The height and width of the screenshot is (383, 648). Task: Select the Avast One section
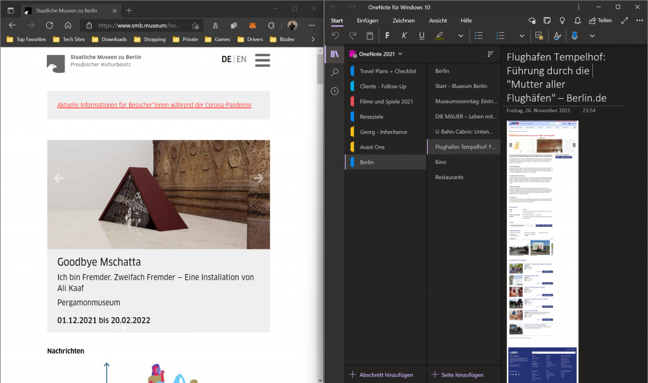click(385, 147)
